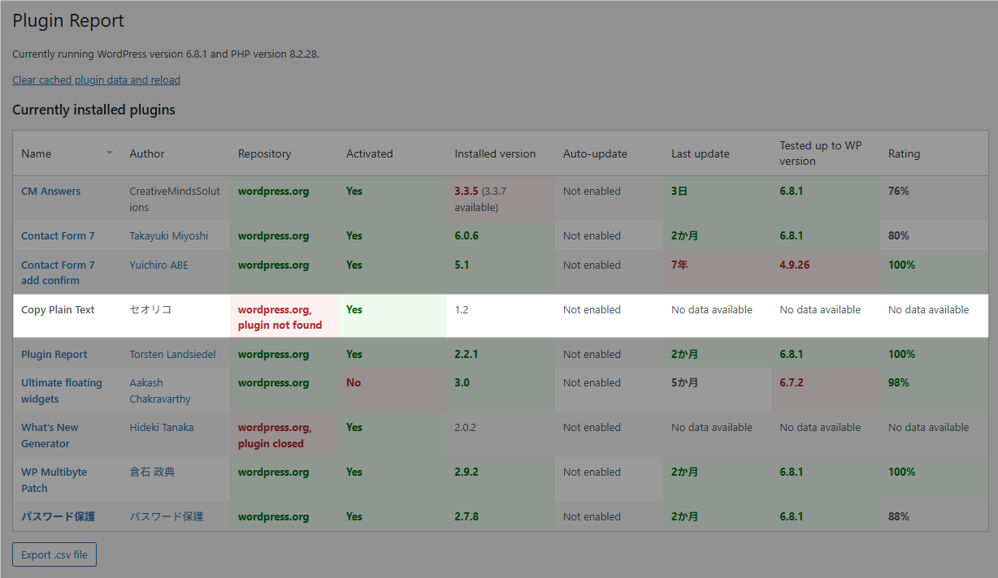
Task: Click installed version 2.9.2 cell
Action: [x=500, y=480]
